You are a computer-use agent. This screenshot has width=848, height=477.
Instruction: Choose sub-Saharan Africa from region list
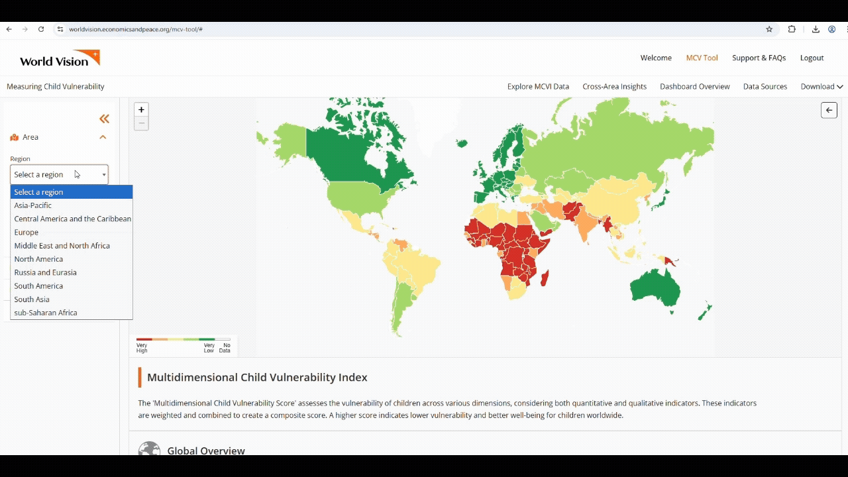pos(46,313)
